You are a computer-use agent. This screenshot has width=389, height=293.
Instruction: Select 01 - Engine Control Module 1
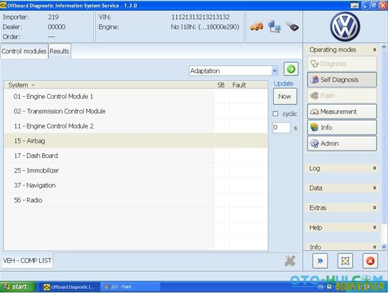click(x=136, y=96)
